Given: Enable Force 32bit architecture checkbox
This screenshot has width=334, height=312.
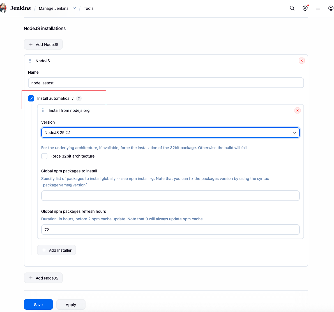Looking at the screenshot, I should pos(44,156).
